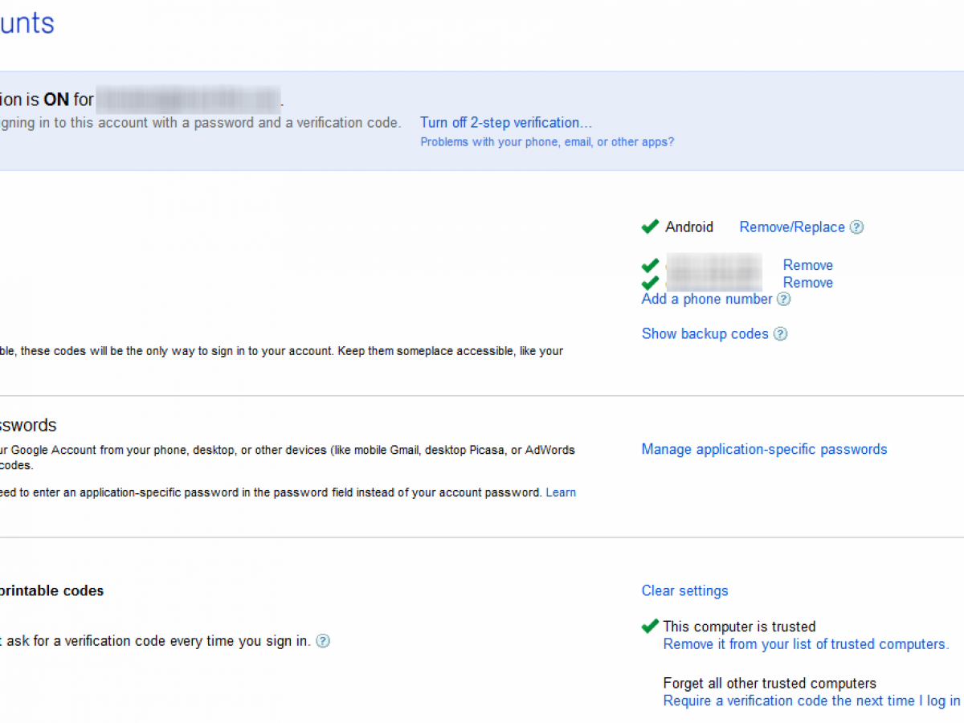Viewport: 964px width, 723px height.
Task: Require a verification code at next login
Action: 811,701
